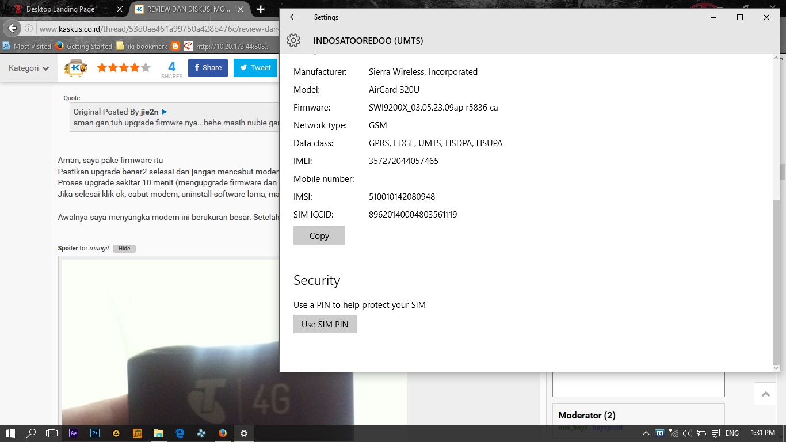Click the Telstra 4G modem photo
786x442 pixels.
tap(235, 342)
